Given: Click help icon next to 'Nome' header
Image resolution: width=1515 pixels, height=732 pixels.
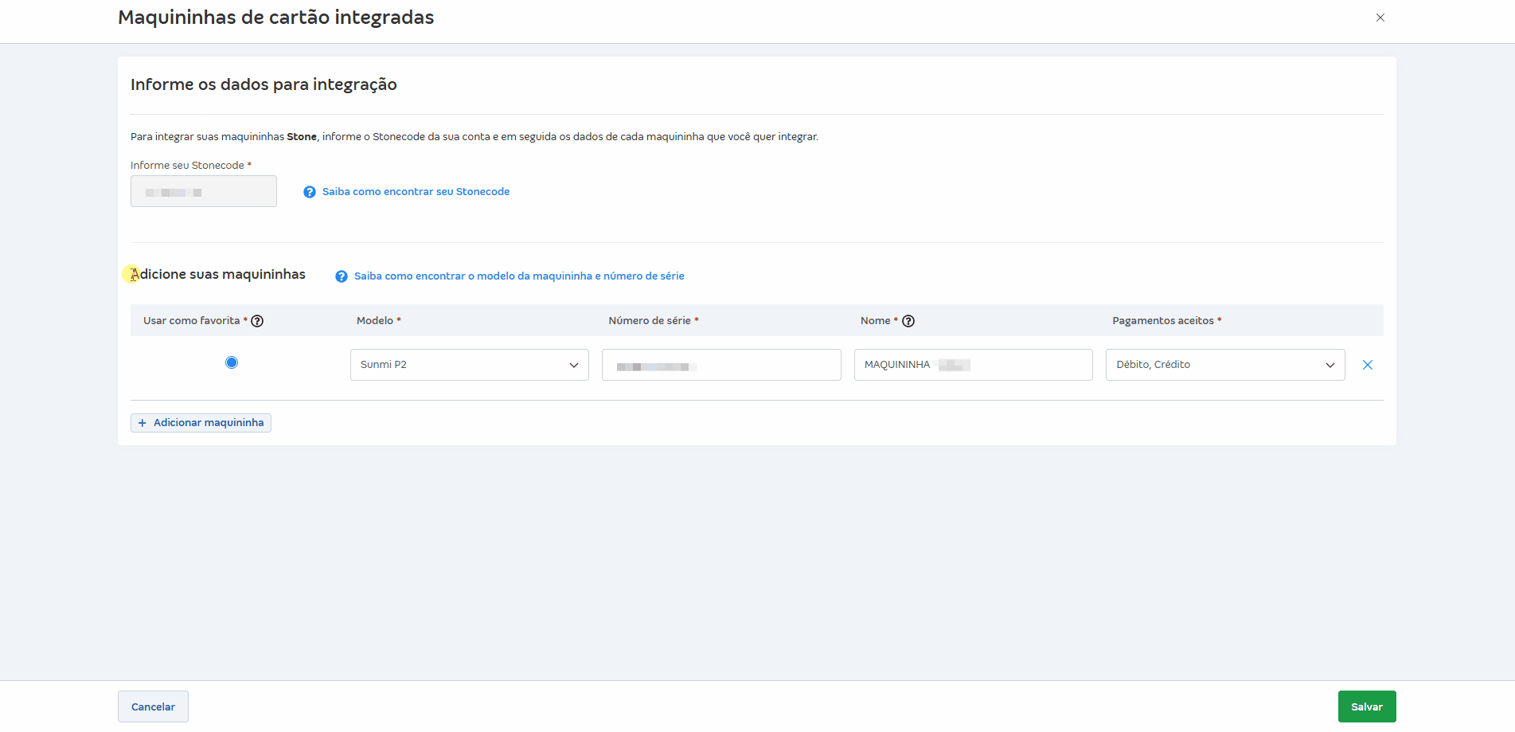Looking at the screenshot, I should (x=908, y=321).
